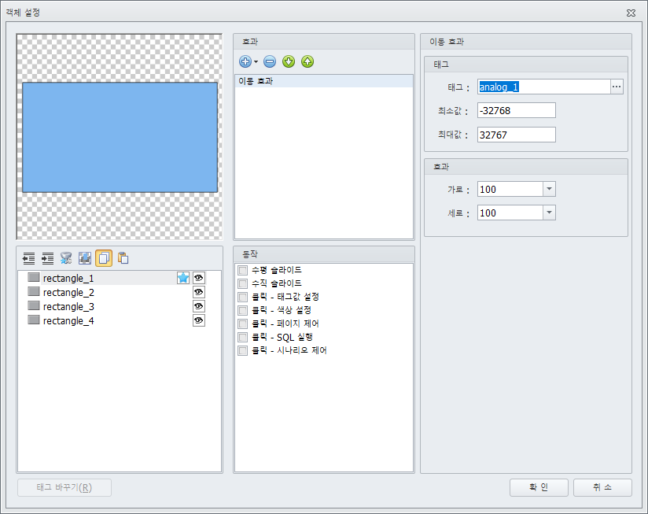Click the checkered preview image icon
This screenshot has width=648, height=514.
pyautogui.click(x=85, y=258)
